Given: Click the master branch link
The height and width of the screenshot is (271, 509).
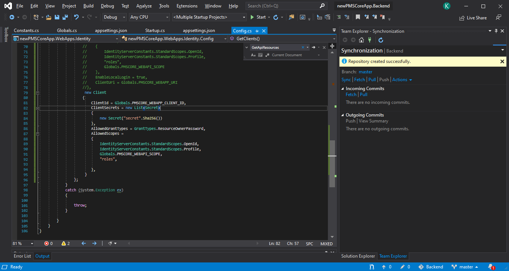Looking at the screenshot, I should pos(366,72).
